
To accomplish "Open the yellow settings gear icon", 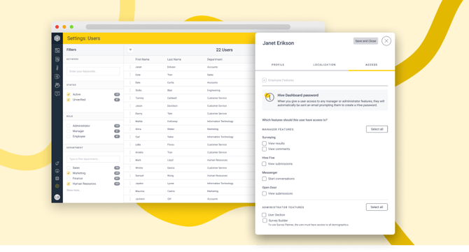I will click(57, 186).
